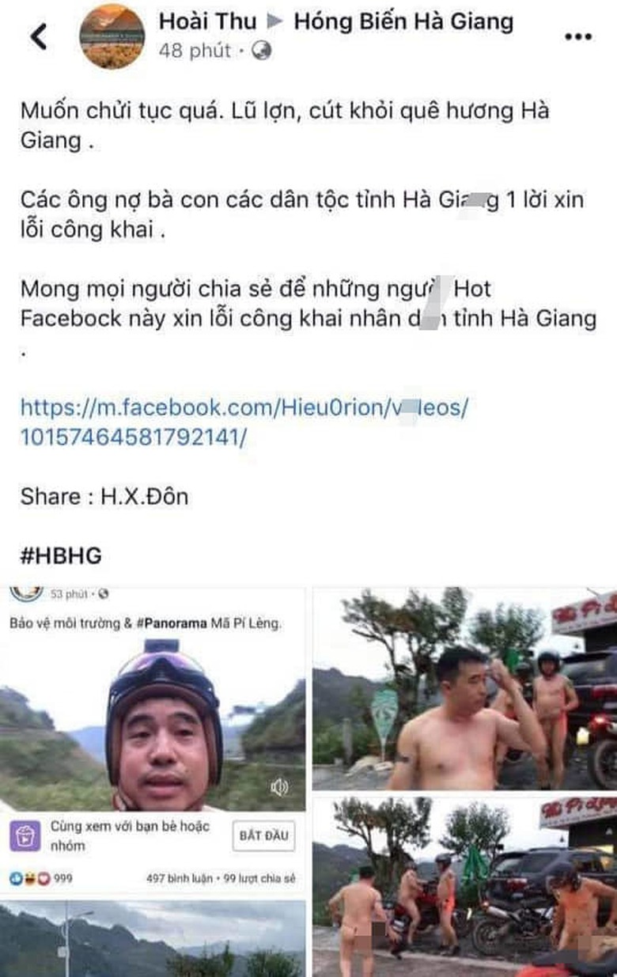Open the bottom-right motorbikes photo
This screenshot has width=617, height=977.
click(464, 887)
